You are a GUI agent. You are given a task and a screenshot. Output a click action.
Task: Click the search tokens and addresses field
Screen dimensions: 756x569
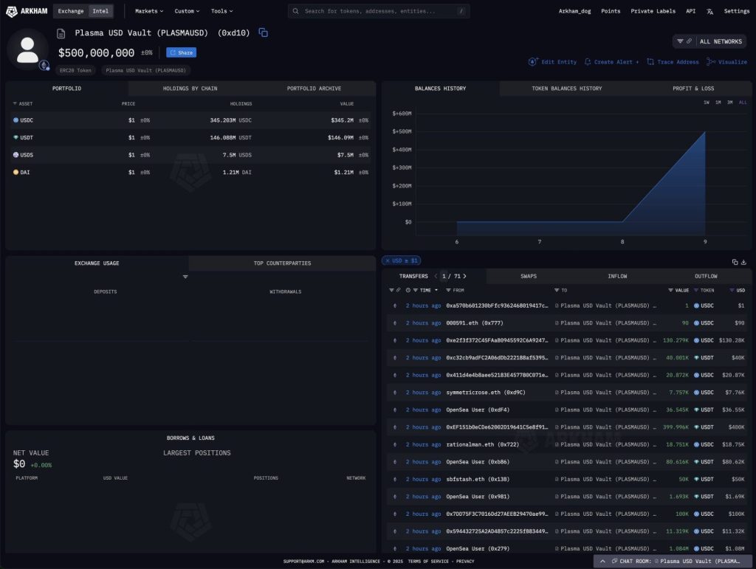coord(378,11)
